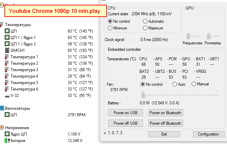Viewport: 227px width, 144px height.
Task: Click the Батарея battery icon
Action: point(7,140)
